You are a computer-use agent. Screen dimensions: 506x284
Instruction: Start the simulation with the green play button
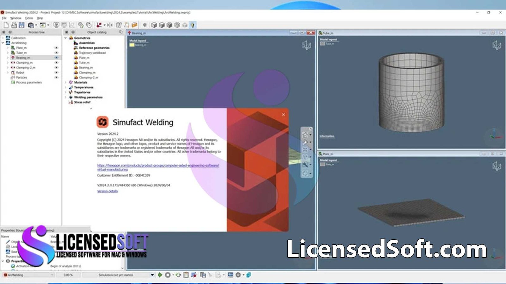click(x=160, y=275)
